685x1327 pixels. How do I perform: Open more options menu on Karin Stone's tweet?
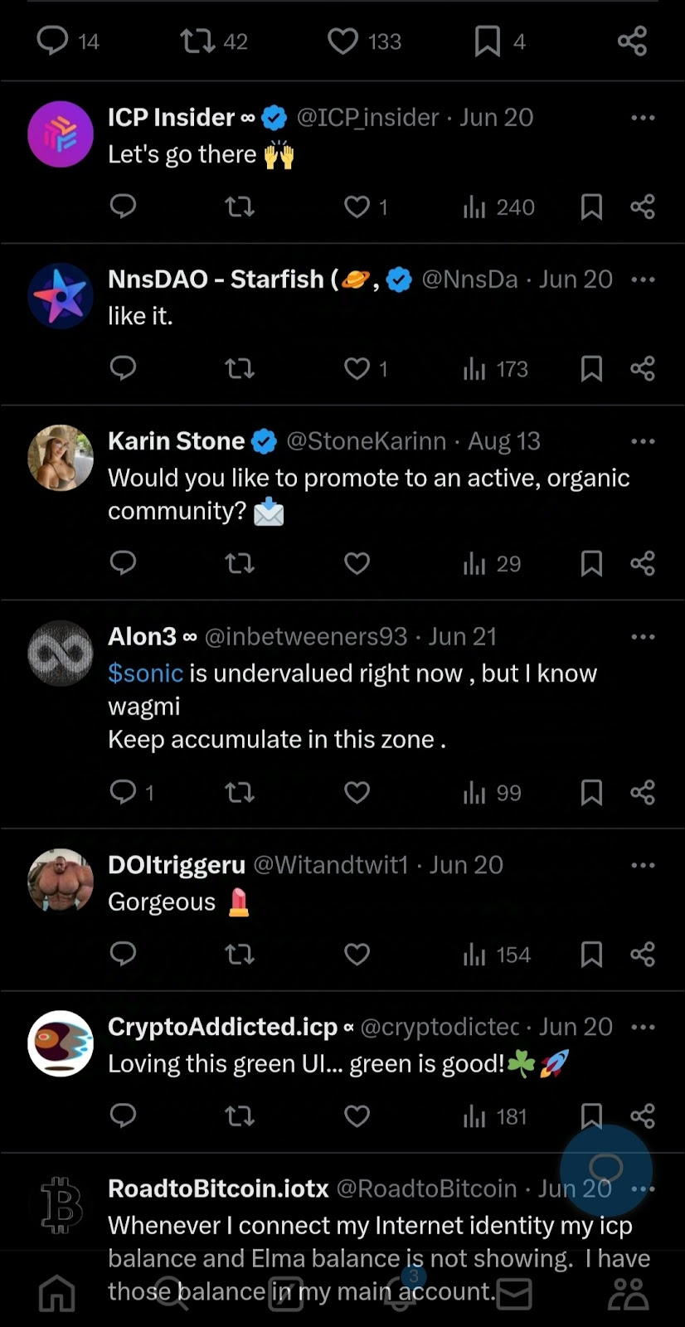(x=643, y=441)
